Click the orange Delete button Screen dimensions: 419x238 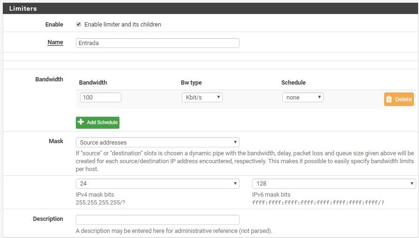point(399,99)
